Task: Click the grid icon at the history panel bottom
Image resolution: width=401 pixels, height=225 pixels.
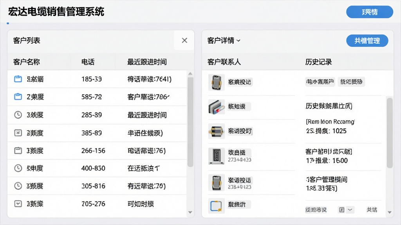Action: pos(341,210)
